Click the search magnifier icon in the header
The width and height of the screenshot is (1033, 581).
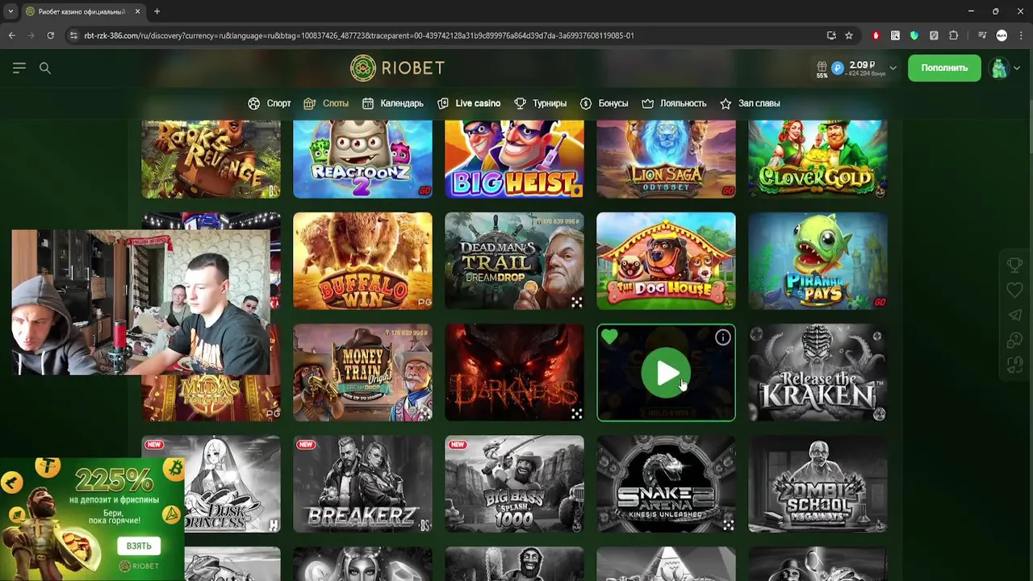pos(45,68)
